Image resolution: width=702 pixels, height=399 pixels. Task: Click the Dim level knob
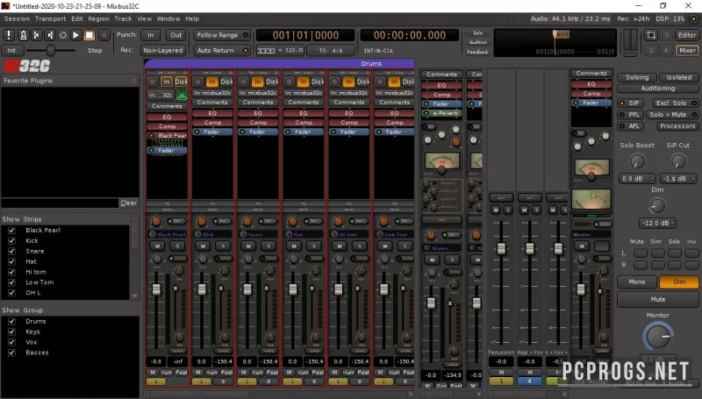[656, 206]
